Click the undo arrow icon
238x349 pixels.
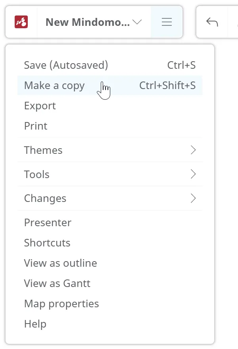[x=212, y=22]
